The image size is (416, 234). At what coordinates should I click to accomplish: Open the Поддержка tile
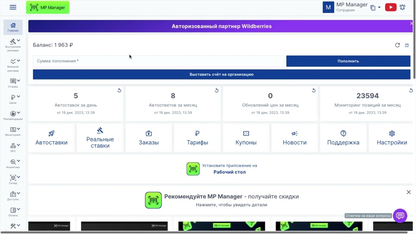[x=343, y=138]
